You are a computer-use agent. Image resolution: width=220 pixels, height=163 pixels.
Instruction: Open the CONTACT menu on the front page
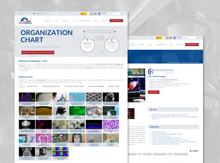pyautogui.click(x=104, y=21)
